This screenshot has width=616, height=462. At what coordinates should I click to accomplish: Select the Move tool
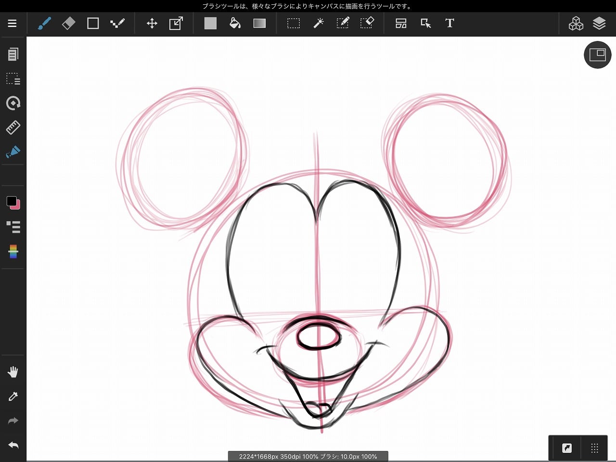(x=152, y=23)
